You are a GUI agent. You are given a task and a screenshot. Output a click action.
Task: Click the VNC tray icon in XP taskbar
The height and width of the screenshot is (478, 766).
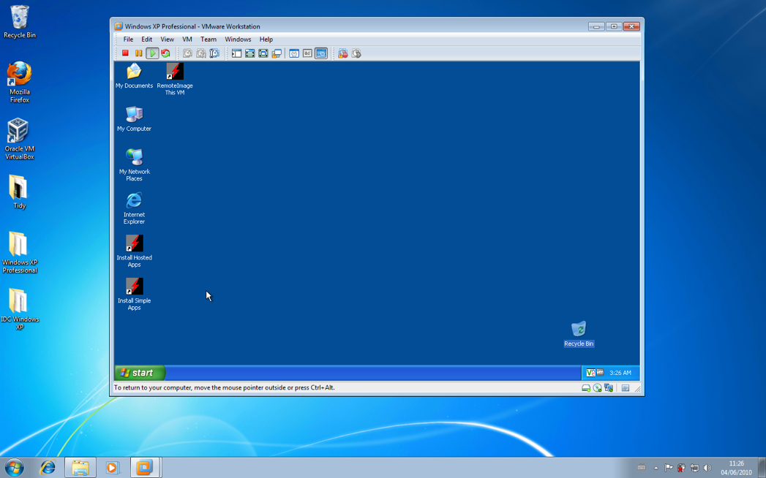coord(590,373)
